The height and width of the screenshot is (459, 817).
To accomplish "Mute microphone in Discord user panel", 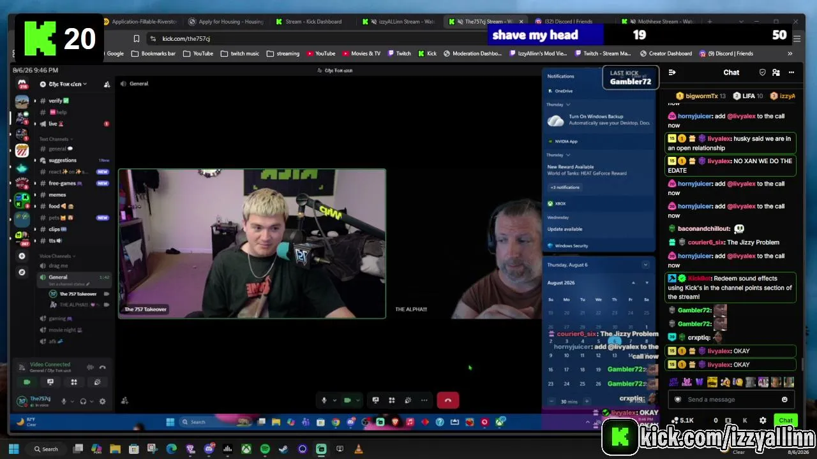I will (x=64, y=401).
